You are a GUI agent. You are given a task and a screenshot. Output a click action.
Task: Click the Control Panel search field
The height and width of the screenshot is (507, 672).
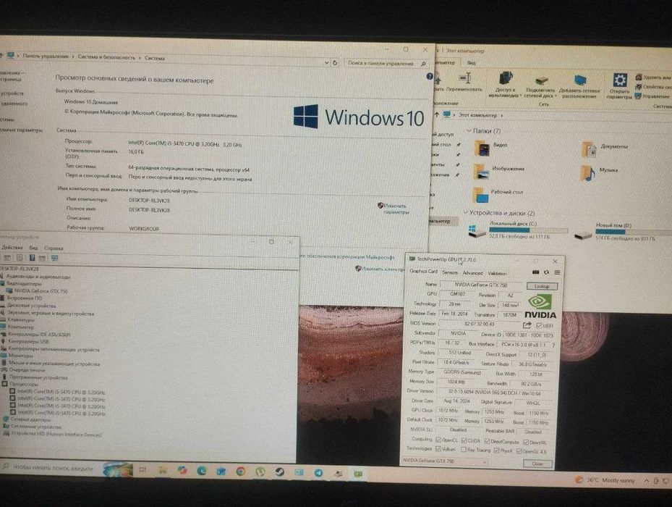tap(386, 63)
